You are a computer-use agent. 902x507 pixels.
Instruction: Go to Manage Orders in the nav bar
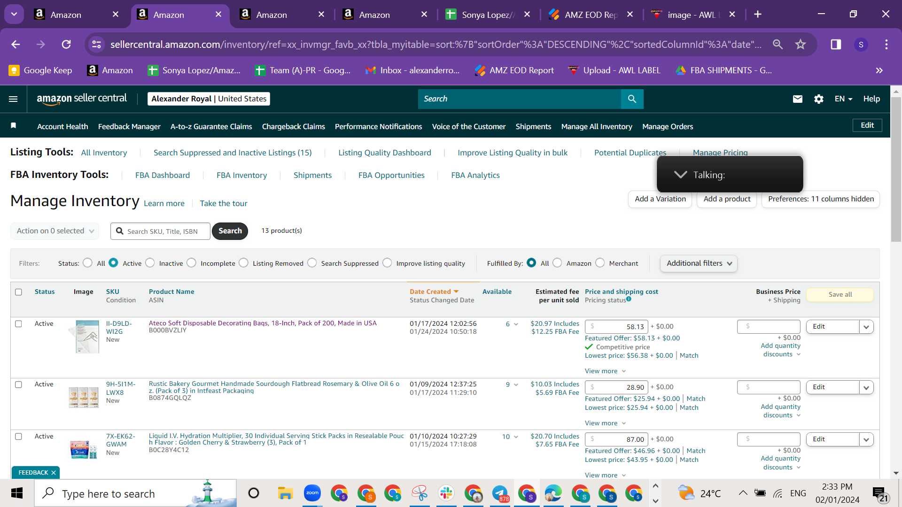[x=668, y=127]
